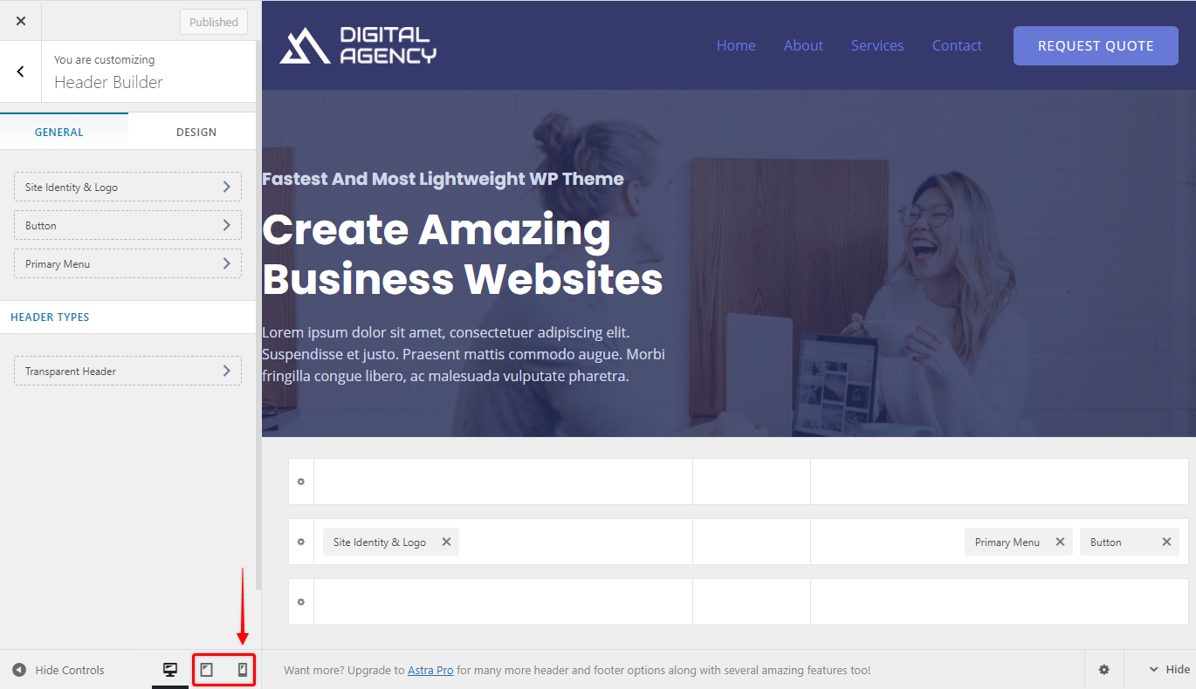
Task: Click the Astra Pro upgrade link
Action: [430, 670]
